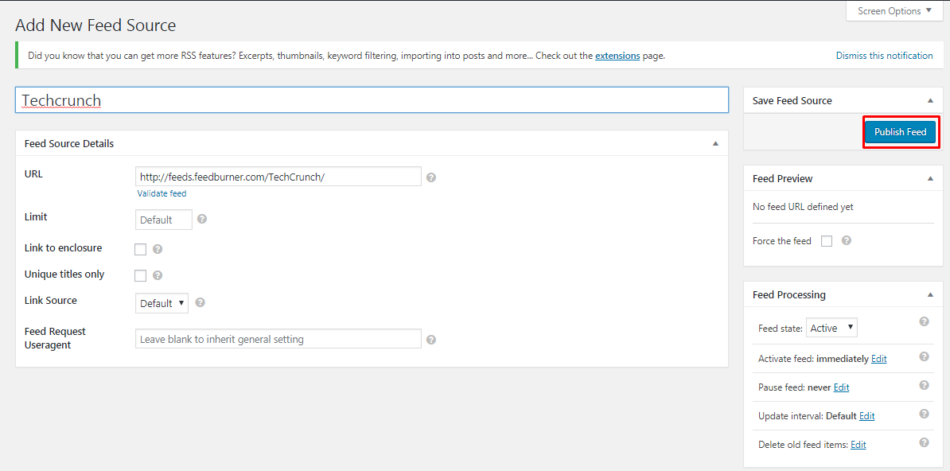Open the Link Source dropdown
The height and width of the screenshot is (471, 950).
tap(162, 303)
